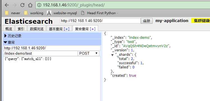
Task: Click the match_all query body textarea
Action: (52, 79)
